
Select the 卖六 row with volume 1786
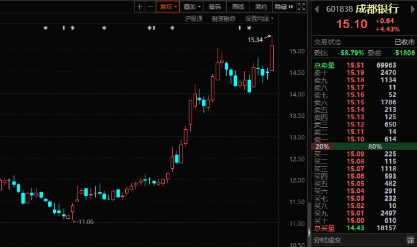click(x=364, y=102)
